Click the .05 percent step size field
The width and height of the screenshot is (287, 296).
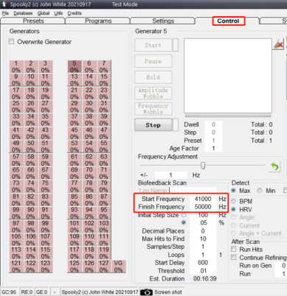(x=203, y=222)
